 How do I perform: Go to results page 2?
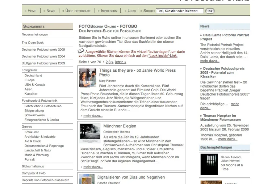[x=106, y=62]
